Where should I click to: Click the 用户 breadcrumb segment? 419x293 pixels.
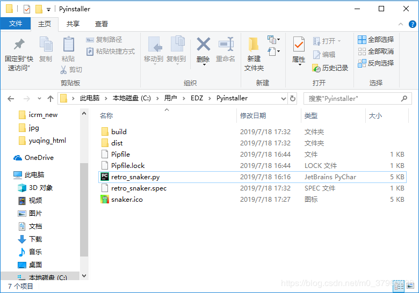tap(170, 98)
